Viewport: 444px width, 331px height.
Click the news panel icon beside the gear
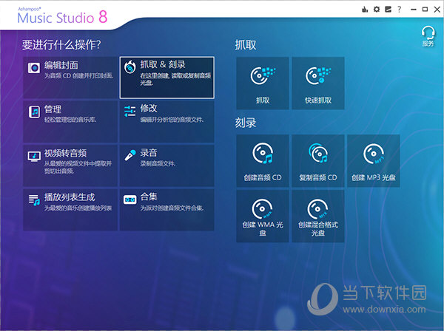388,10
